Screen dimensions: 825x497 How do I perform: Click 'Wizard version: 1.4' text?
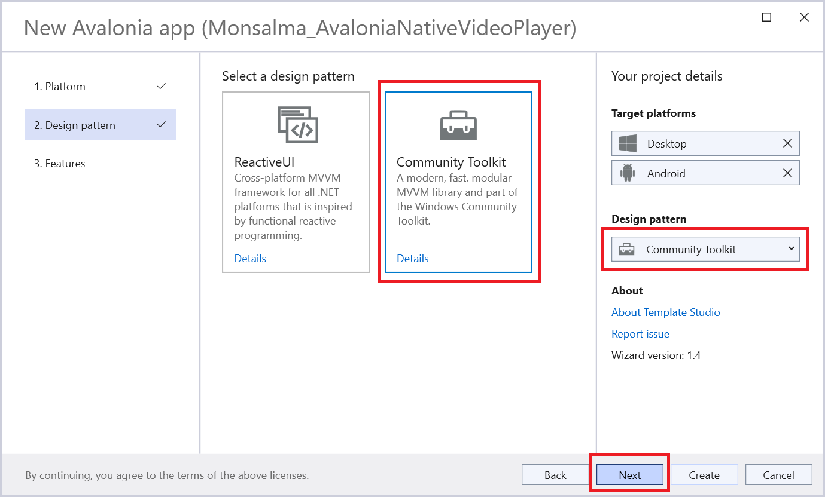656,355
